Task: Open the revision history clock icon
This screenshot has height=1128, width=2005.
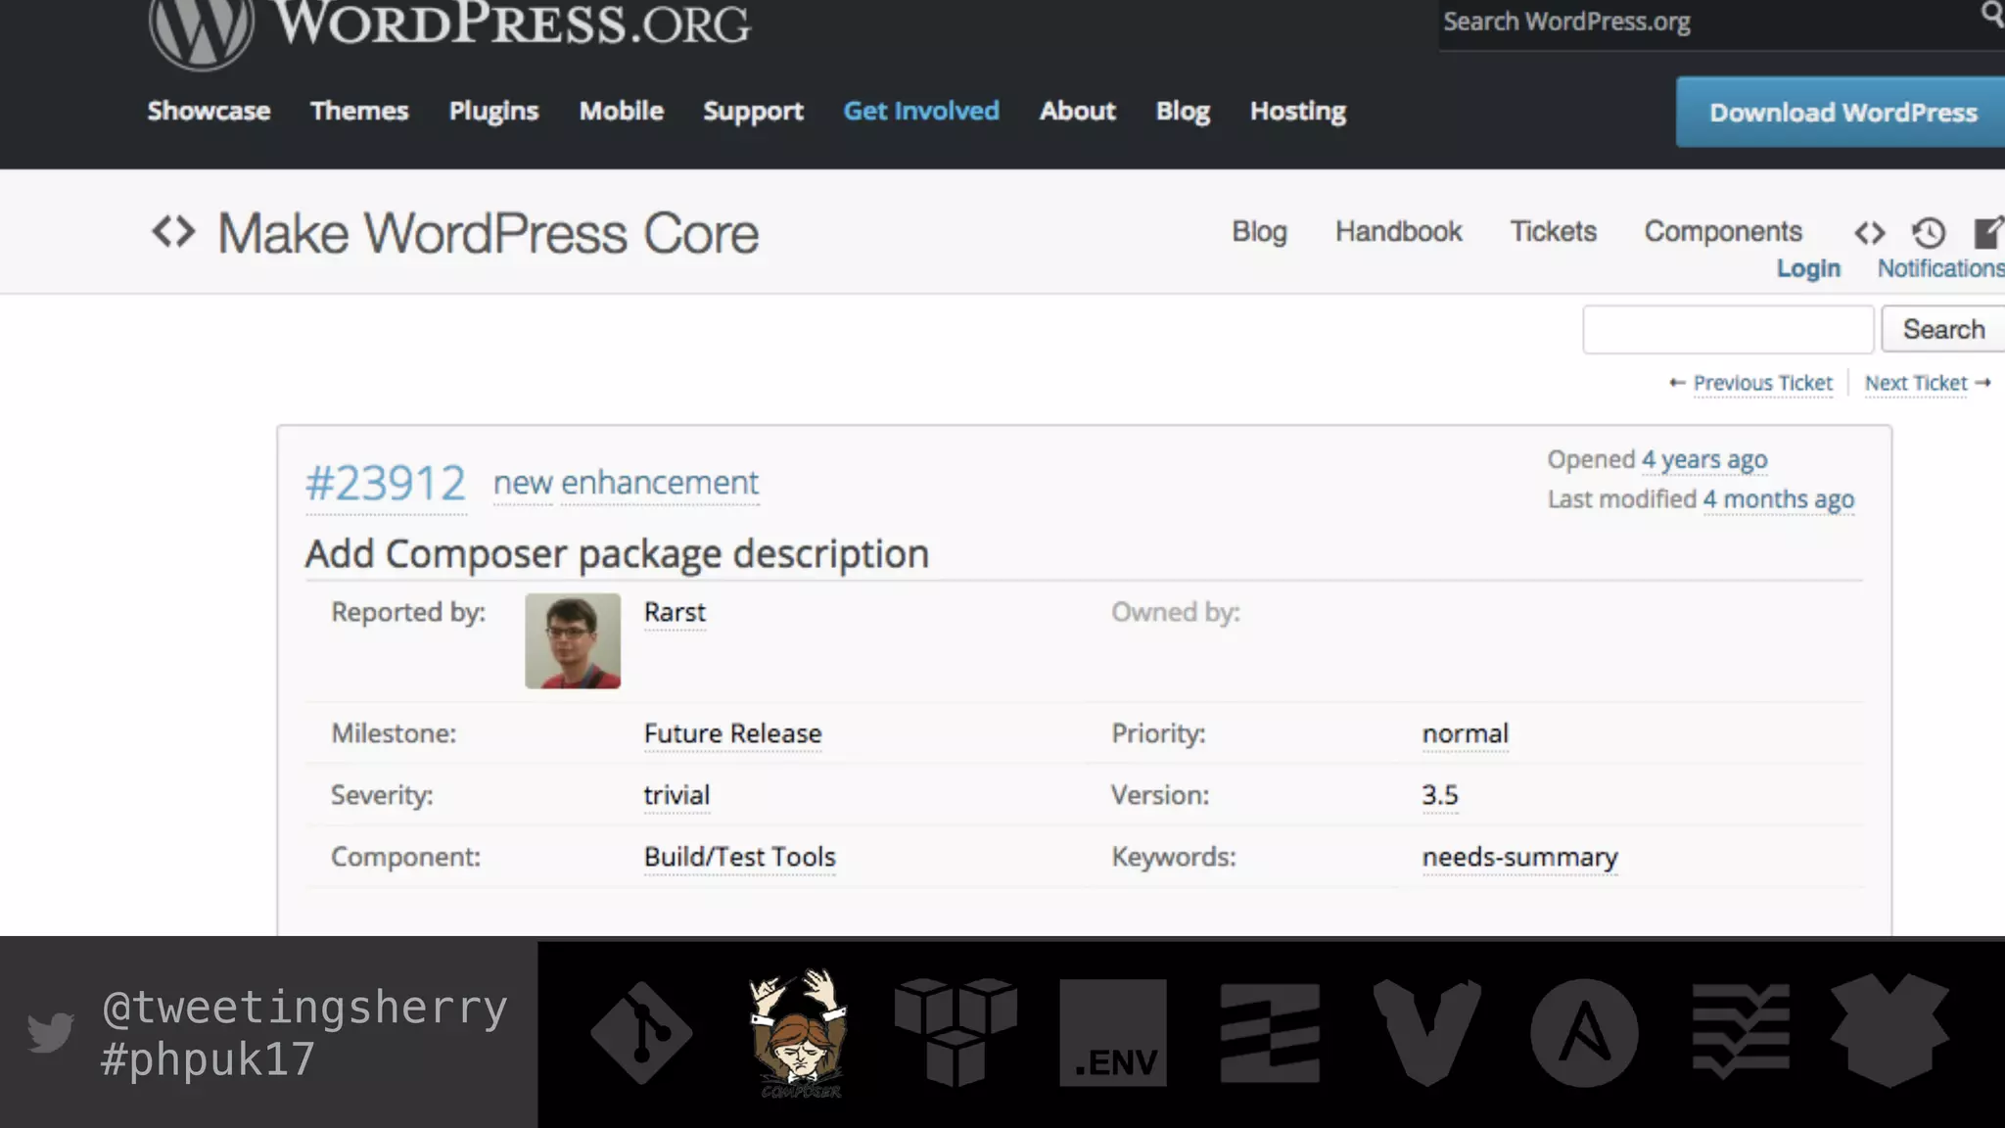Action: point(1929,233)
